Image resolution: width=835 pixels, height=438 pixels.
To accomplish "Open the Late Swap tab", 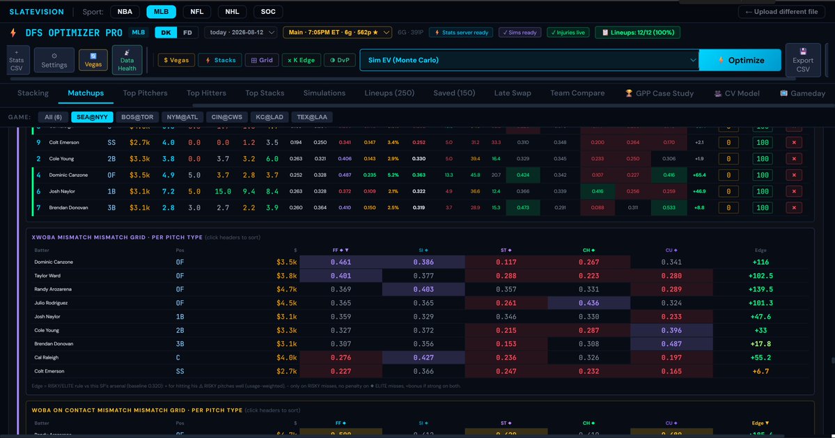I will [x=513, y=93].
